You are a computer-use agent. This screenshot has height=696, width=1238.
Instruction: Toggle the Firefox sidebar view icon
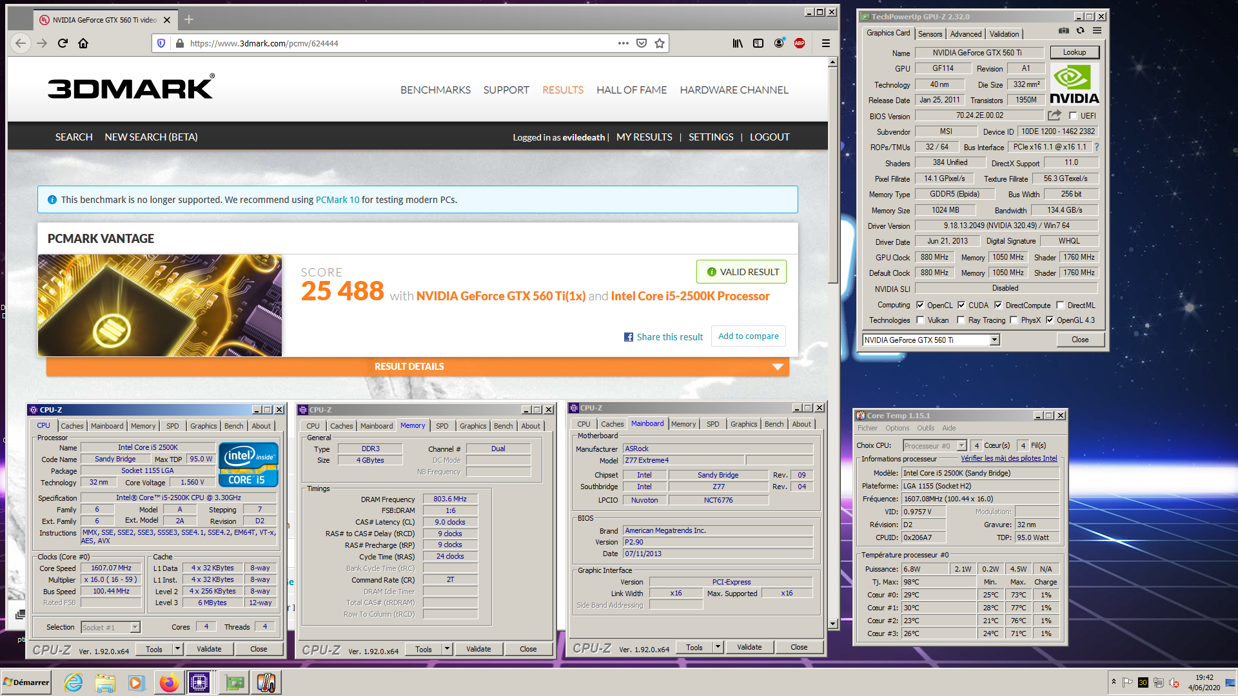758,43
